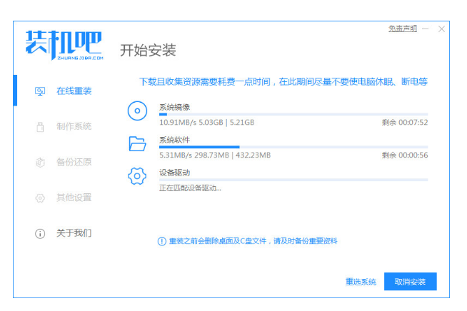Click the 系统镜像 download progress bar
The image size is (467, 311).
click(x=293, y=114)
